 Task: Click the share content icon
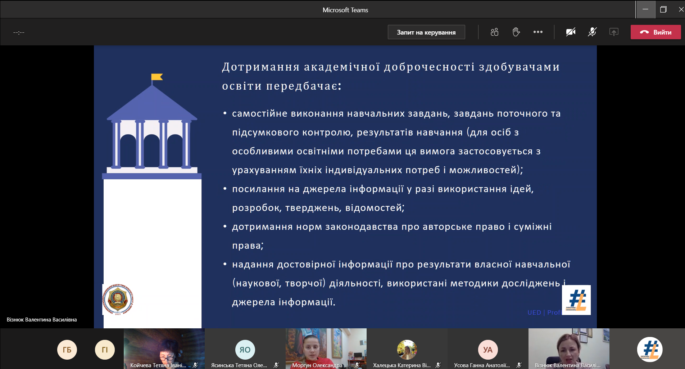pos(614,32)
